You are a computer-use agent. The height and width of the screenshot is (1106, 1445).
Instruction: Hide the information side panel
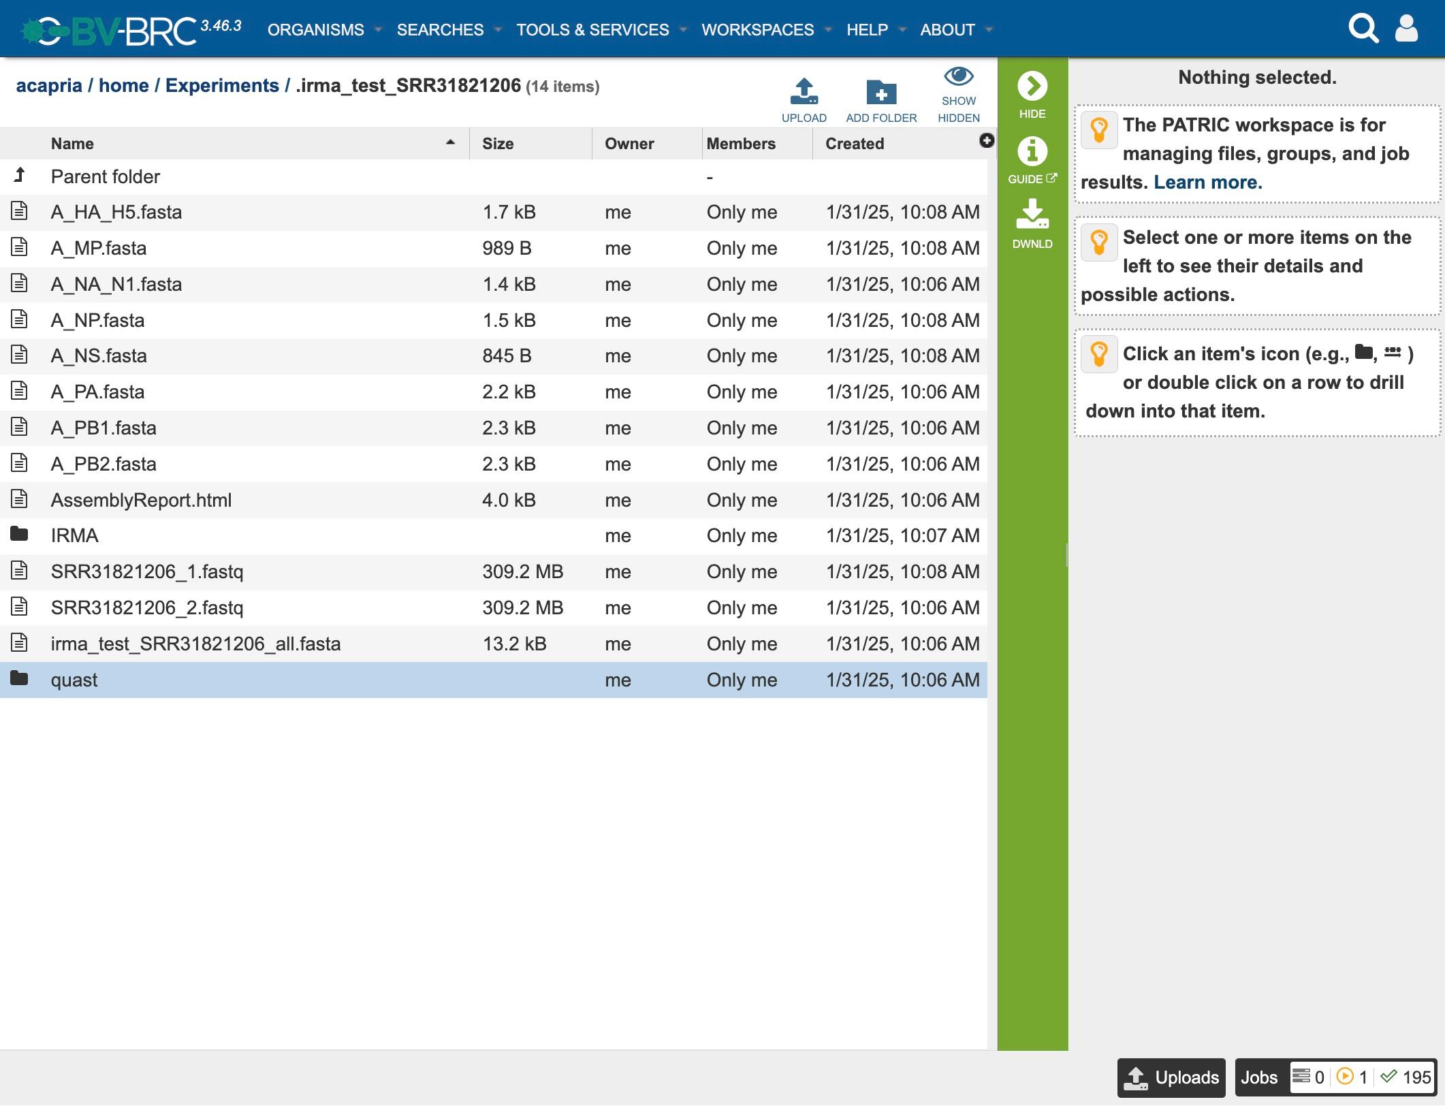[x=1032, y=86]
